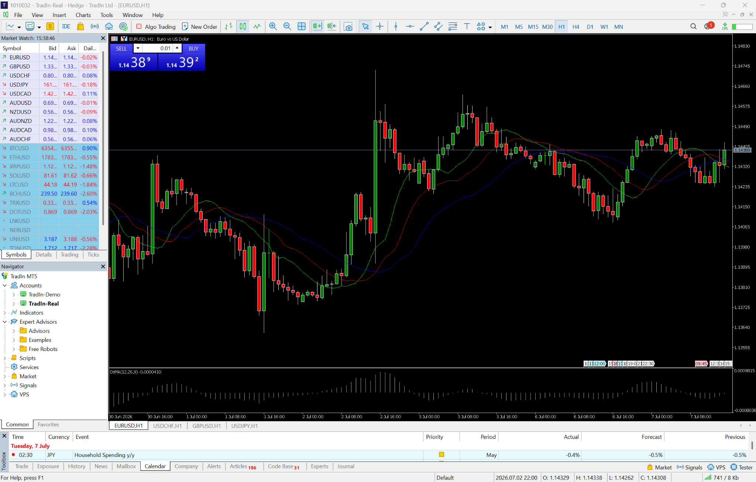The height and width of the screenshot is (482, 756).
Task: Click the search magnifier icon
Action: coord(693,27)
